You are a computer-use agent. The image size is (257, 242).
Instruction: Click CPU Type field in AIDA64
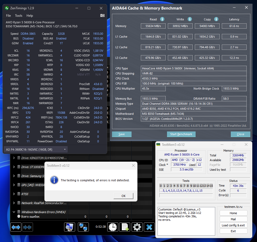click(193, 68)
